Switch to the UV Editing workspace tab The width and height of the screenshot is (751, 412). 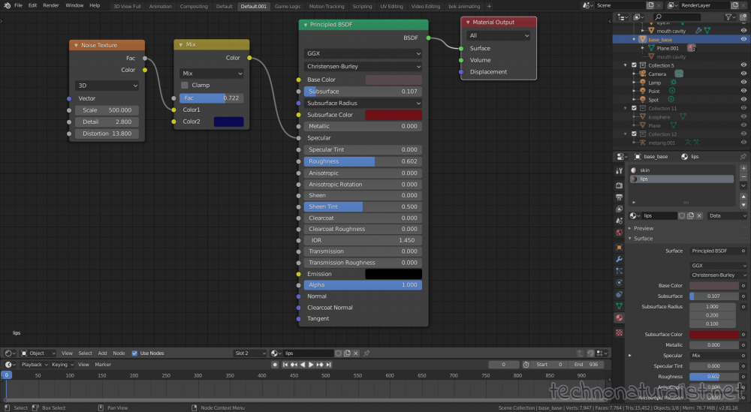coord(391,6)
